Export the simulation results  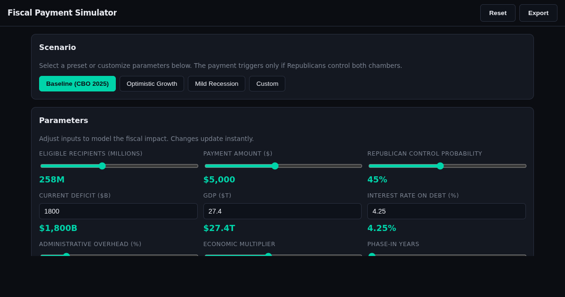click(x=538, y=13)
